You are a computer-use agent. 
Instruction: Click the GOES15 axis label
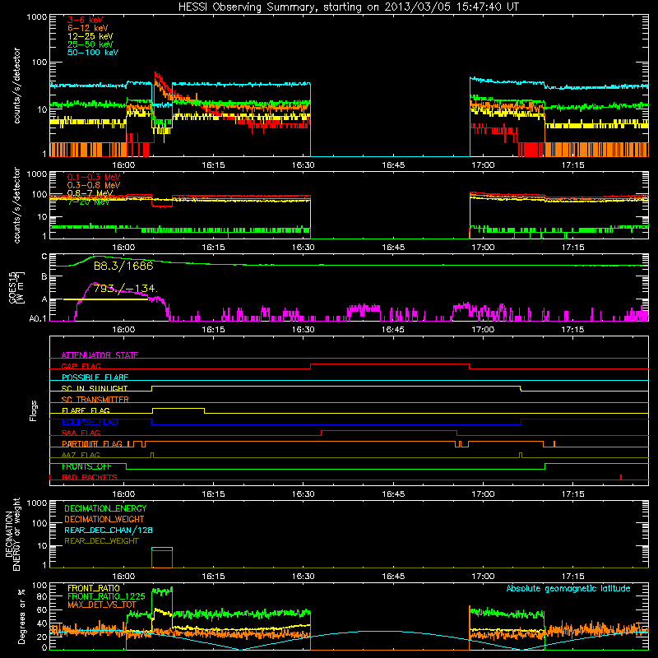[x=16, y=288]
